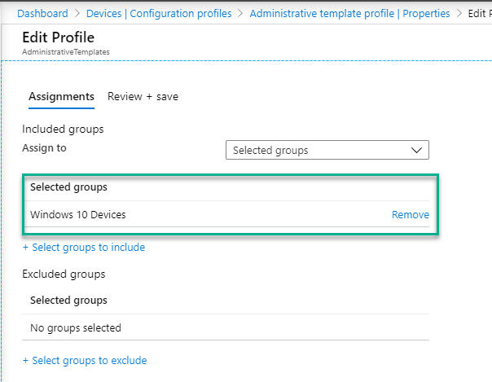Viewport: 492px width, 382px height.
Task: Click the included Selected groups column header
Action: (68, 187)
